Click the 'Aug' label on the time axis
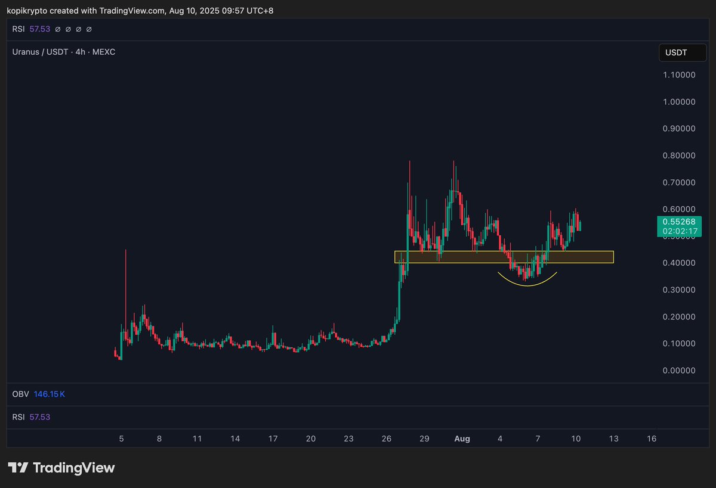716x488 pixels. click(462, 439)
